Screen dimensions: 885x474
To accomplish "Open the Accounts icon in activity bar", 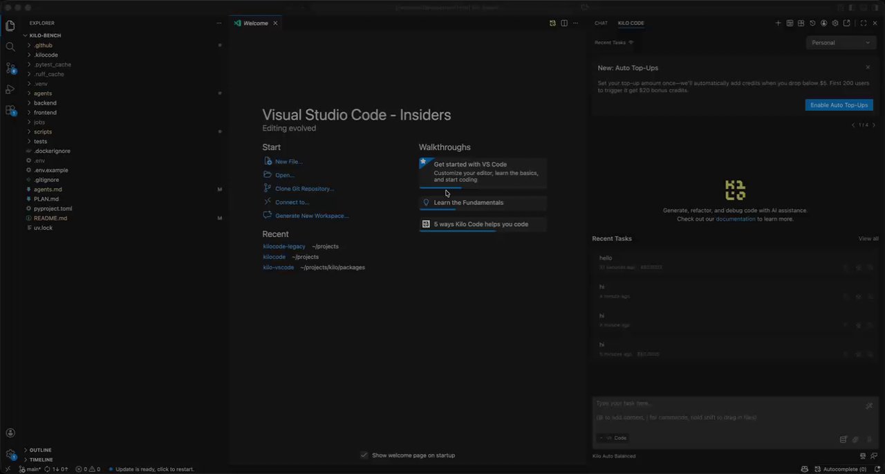I will [x=10, y=433].
